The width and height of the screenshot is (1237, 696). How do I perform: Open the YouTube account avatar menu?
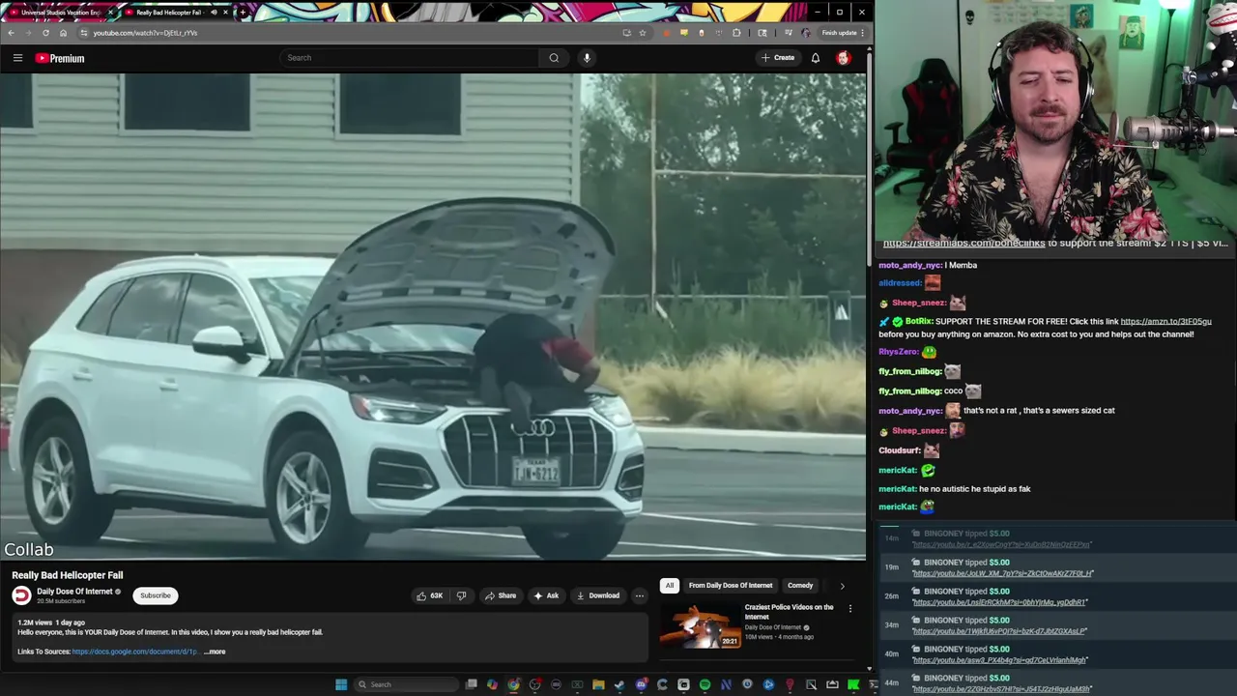[x=843, y=58]
